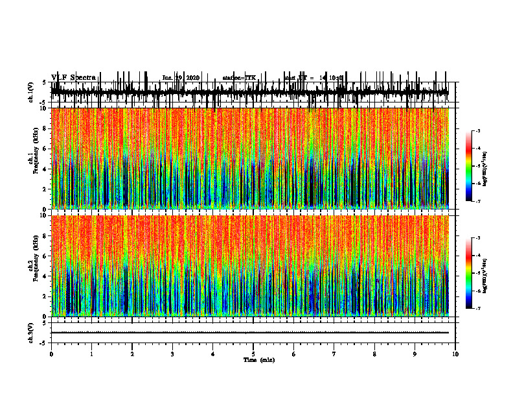
Task: Click the ch.1 color scale gradient bar
Action: click(x=468, y=166)
